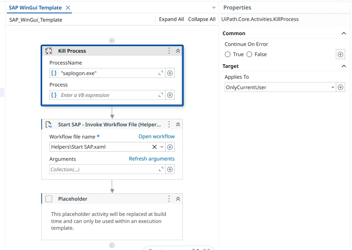Collapse the Common properties section
Image resolution: width=352 pixels, height=250 pixels.
point(344,33)
